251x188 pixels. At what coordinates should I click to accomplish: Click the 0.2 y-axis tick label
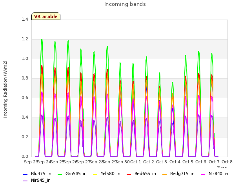(25, 137)
